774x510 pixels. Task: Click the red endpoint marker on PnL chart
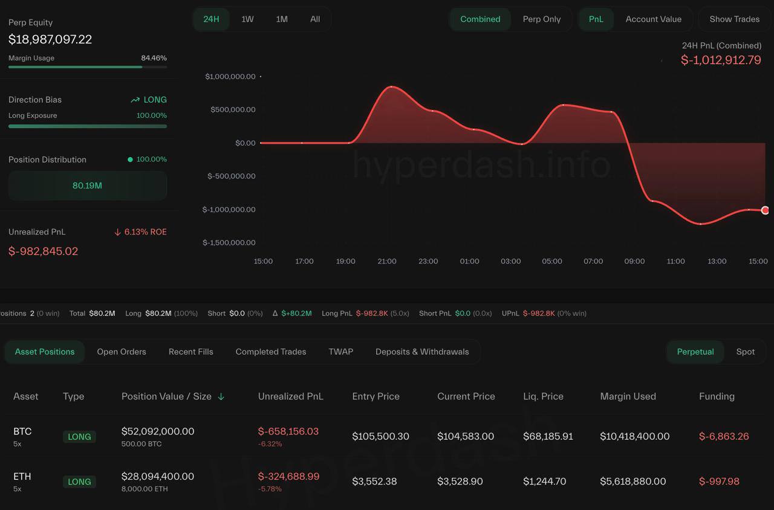[x=765, y=210]
